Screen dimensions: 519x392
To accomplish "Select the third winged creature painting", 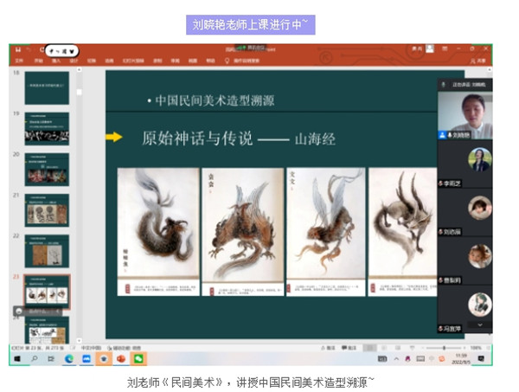I will pos(326,232).
